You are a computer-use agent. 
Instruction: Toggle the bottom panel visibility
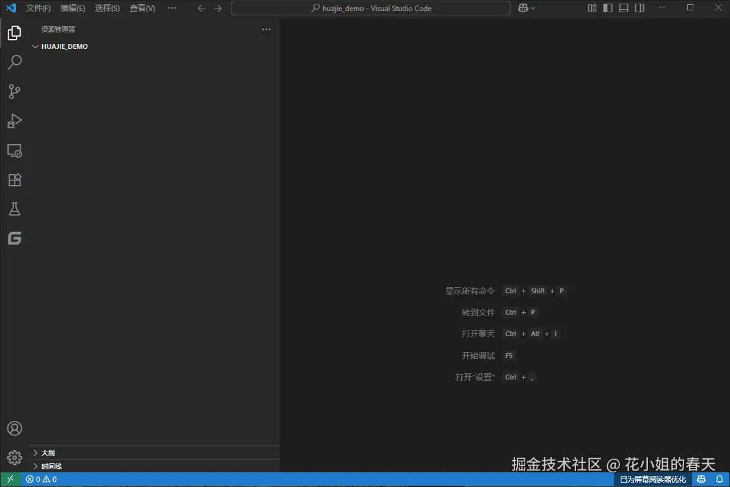(x=622, y=8)
